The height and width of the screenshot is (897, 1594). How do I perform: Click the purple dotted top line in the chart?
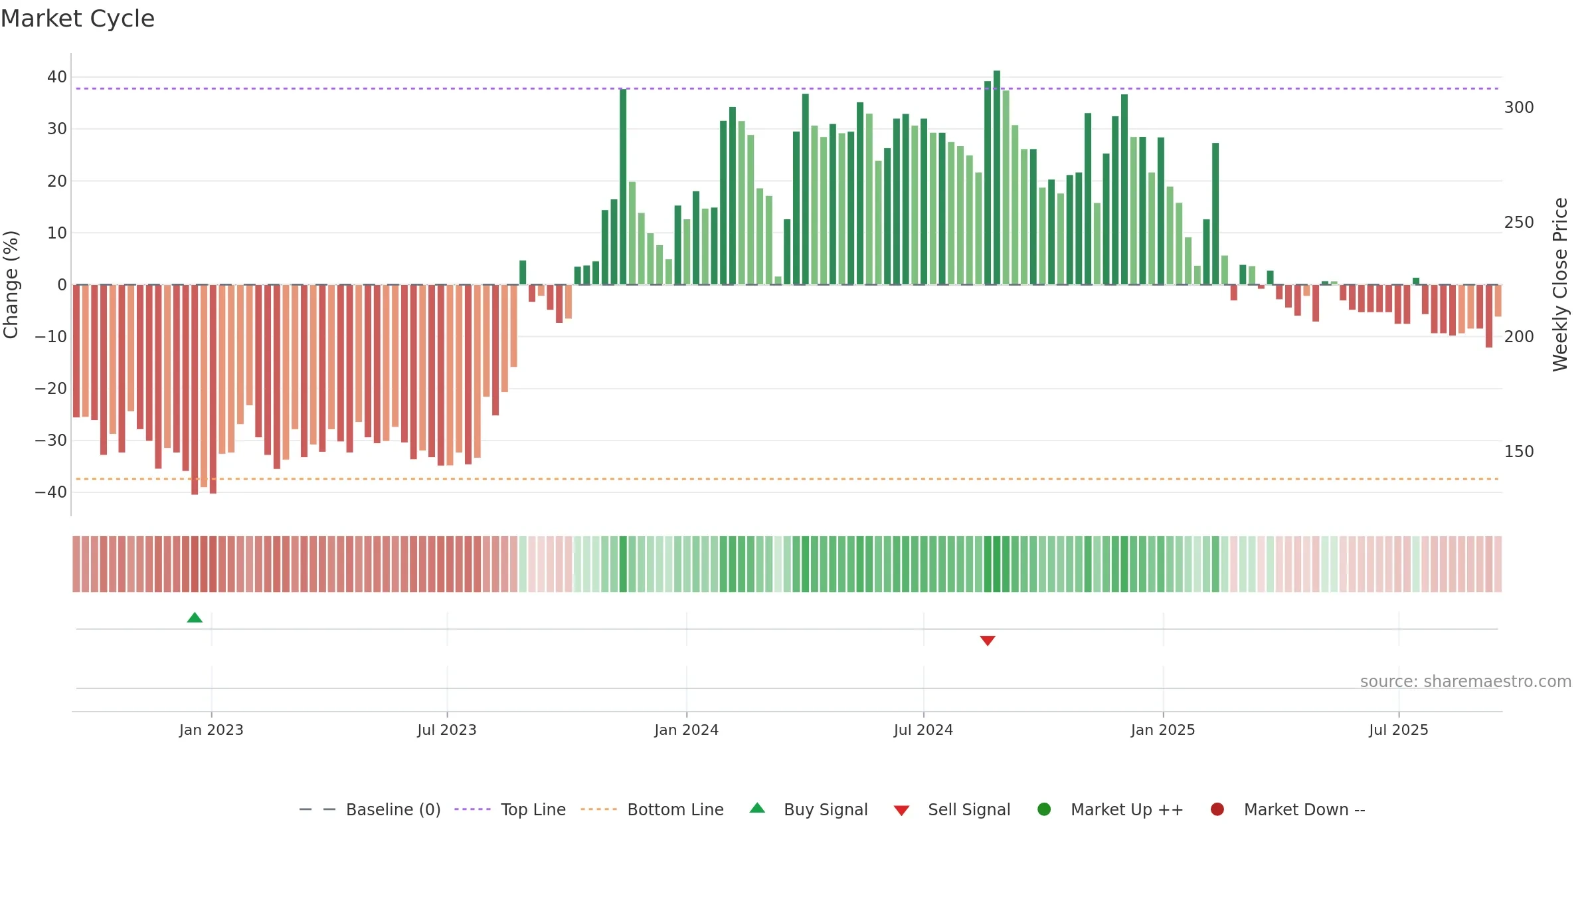point(787,88)
